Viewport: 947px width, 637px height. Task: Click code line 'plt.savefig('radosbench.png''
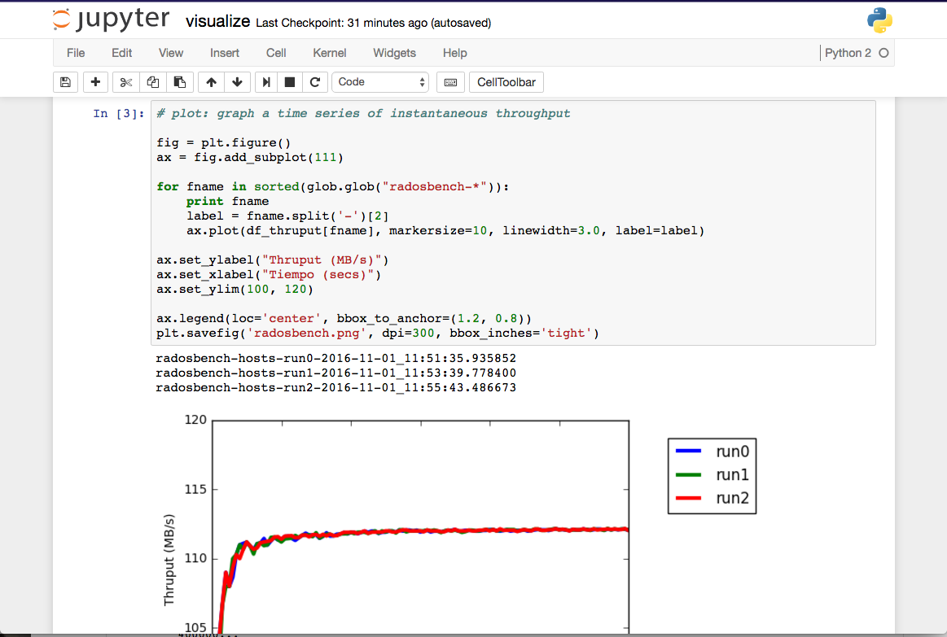(x=378, y=333)
